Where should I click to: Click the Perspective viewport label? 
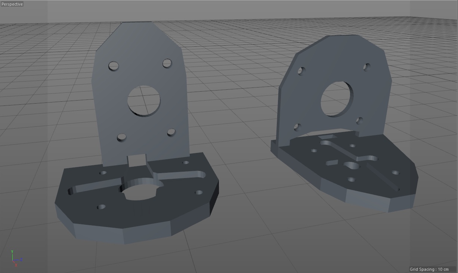coord(12,4)
